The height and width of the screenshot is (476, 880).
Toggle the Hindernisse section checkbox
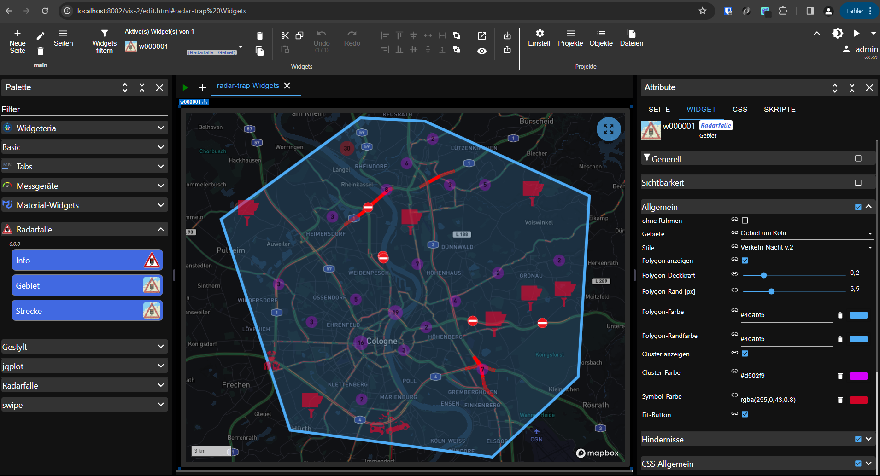click(858, 439)
